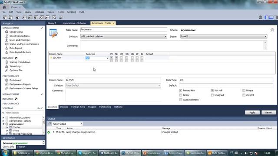Open the Scripting menu
278x156 pixels.
click(x=71, y=12)
